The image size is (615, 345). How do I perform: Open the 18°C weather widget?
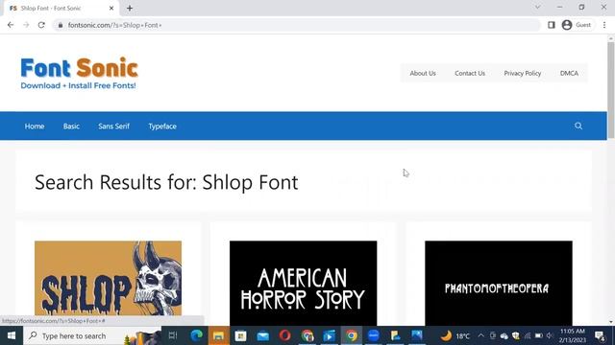[455, 335]
